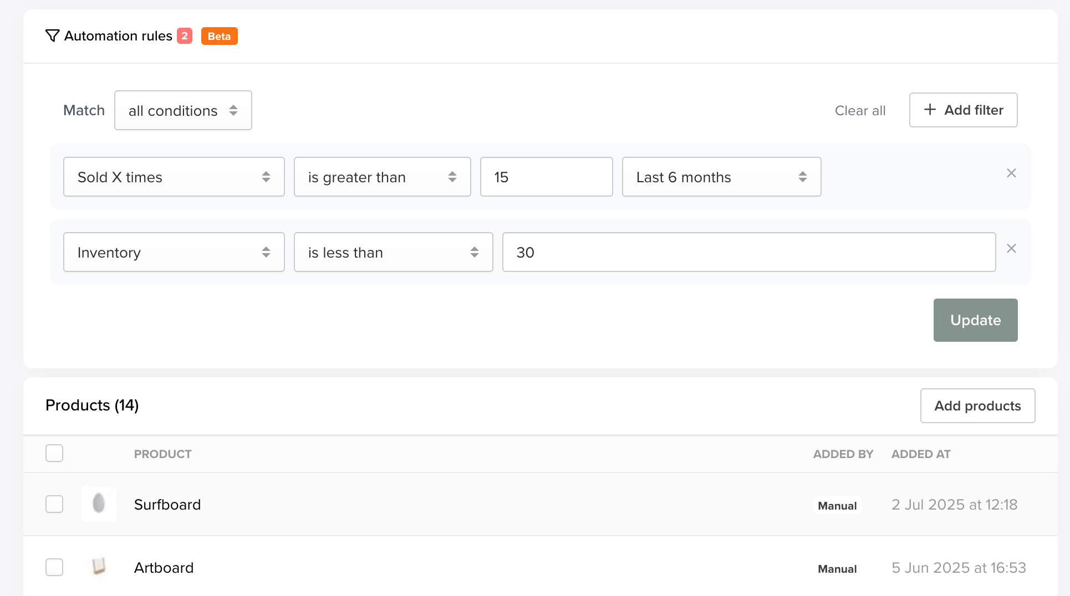The image size is (1070, 596).
Task: Click the rules count badge showing 2
Action: 185,36
